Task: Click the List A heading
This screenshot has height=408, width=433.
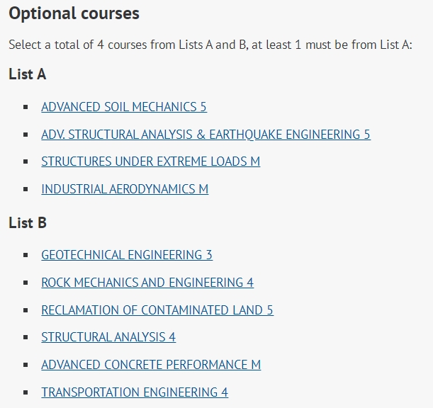Action: 28,74
